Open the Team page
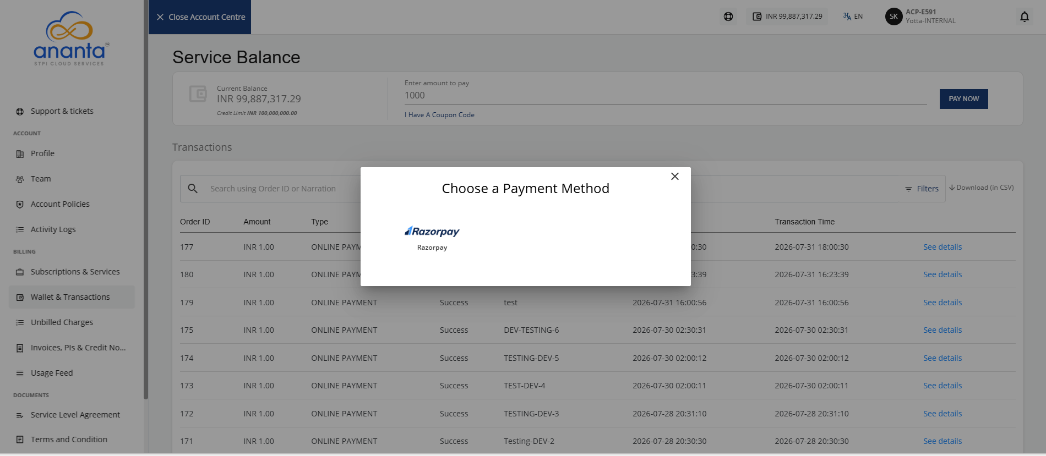1046x456 pixels. tap(41, 179)
